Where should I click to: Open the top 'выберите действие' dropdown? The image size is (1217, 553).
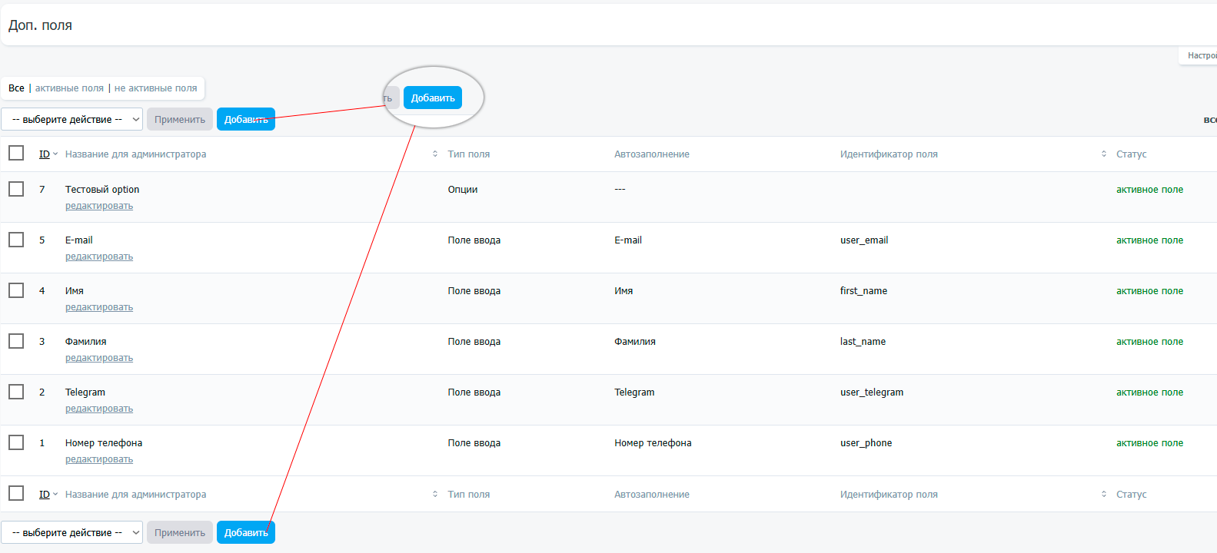click(x=71, y=119)
